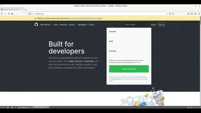
Task: Click the network icon in system tray
Action: [192, 107]
